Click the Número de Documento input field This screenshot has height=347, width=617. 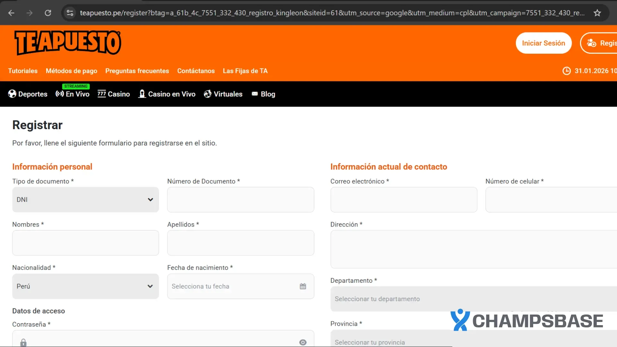(x=240, y=200)
